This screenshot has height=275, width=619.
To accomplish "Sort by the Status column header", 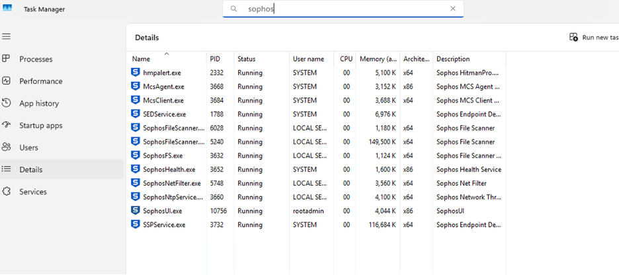I will [x=246, y=59].
